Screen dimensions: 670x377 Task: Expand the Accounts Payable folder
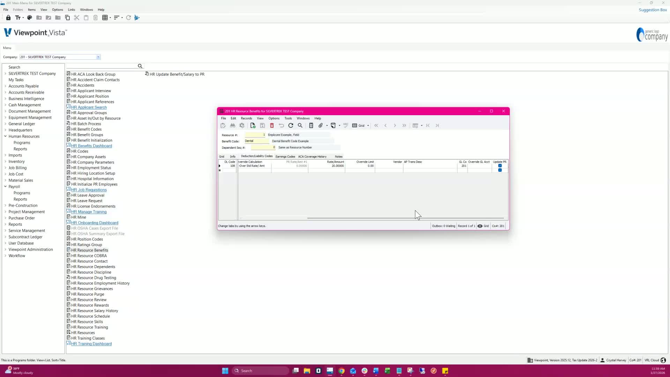[6, 86]
